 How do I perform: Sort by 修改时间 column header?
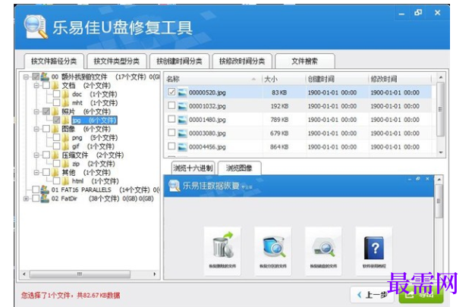point(400,79)
